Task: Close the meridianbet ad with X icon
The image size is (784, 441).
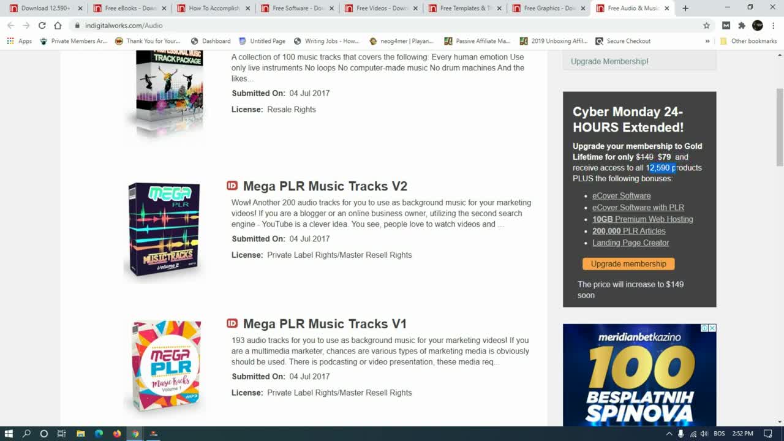Action: pyautogui.click(x=712, y=328)
